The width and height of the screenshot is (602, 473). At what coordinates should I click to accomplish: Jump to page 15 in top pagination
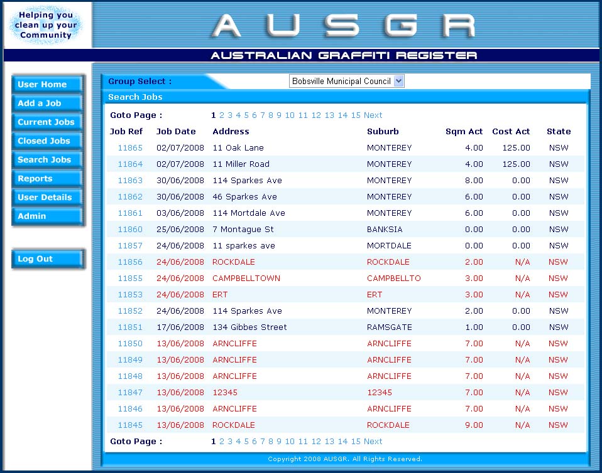point(356,115)
